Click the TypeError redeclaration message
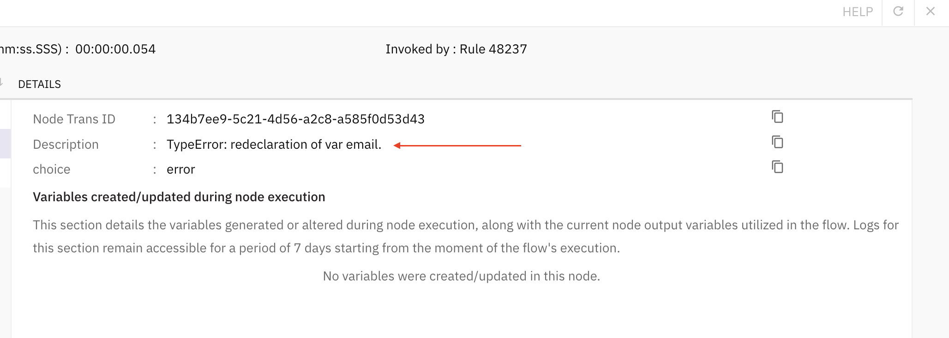The height and width of the screenshot is (338, 949). tap(274, 145)
